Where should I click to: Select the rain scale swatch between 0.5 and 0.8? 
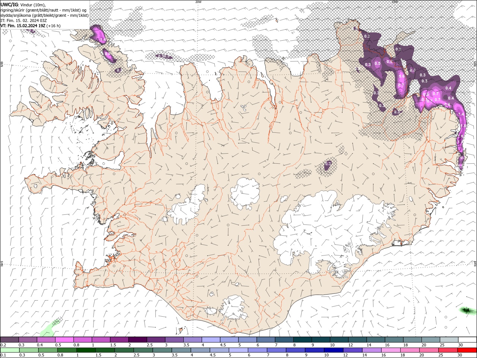(x=48, y=350)
